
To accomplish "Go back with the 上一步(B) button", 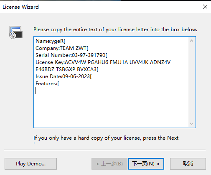I will tap(109, 164).
